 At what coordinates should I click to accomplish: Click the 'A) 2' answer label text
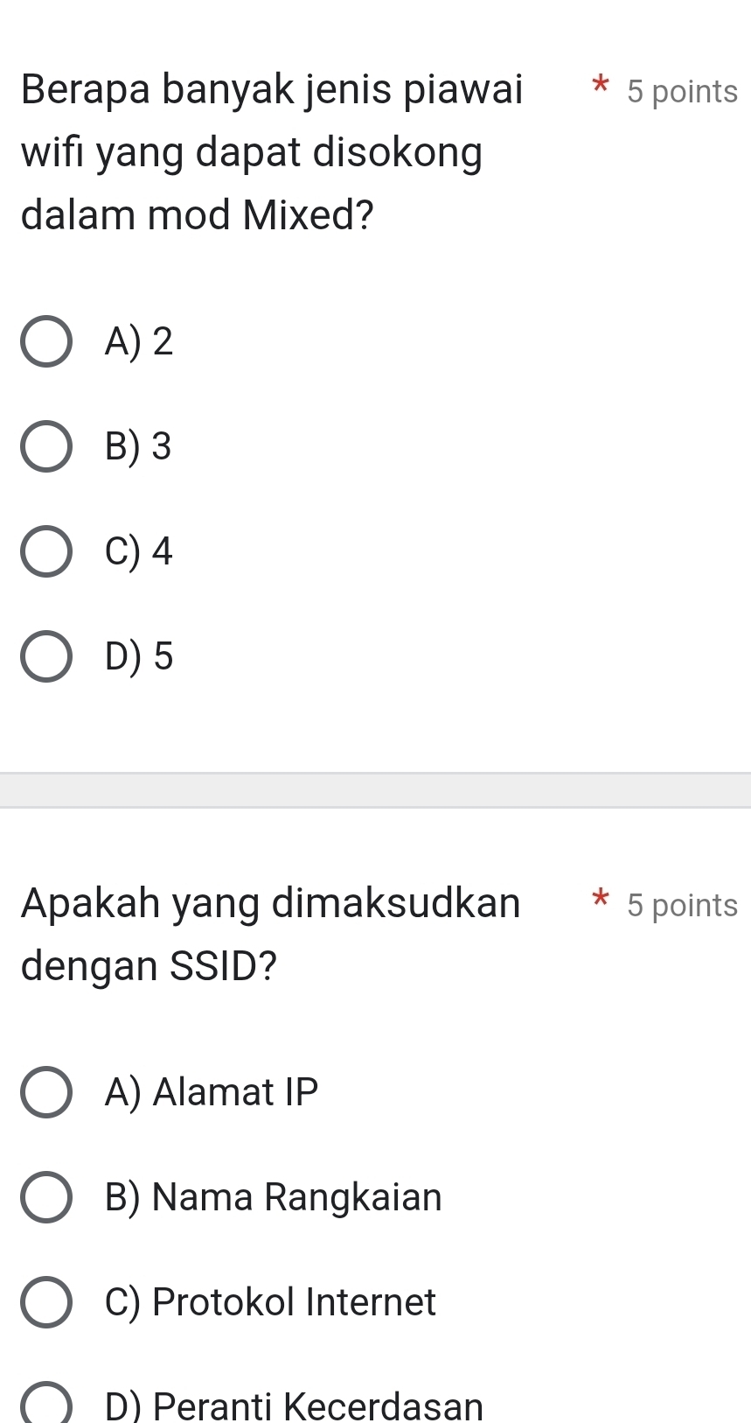click(138, 341)
